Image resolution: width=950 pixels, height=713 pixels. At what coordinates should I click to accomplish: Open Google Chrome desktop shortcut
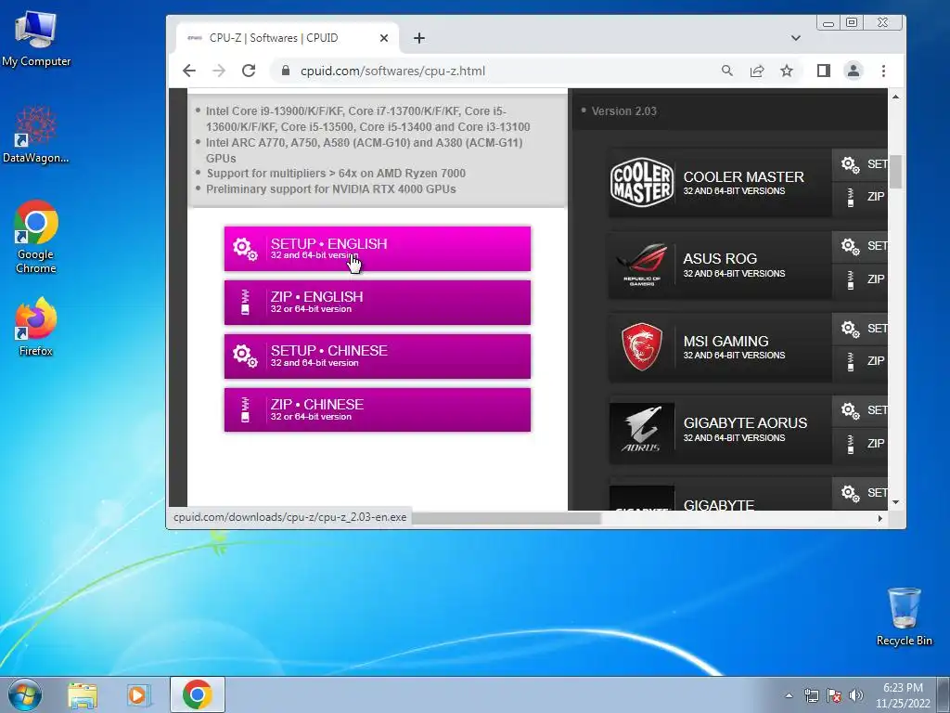[36, 237]
